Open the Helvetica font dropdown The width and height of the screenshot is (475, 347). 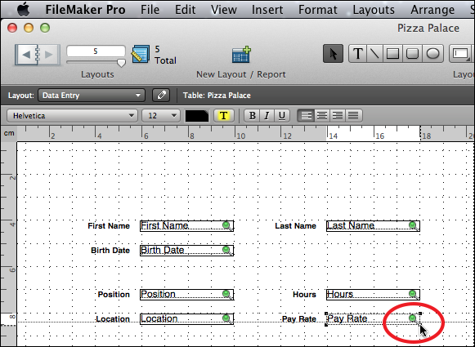point(72,116)
